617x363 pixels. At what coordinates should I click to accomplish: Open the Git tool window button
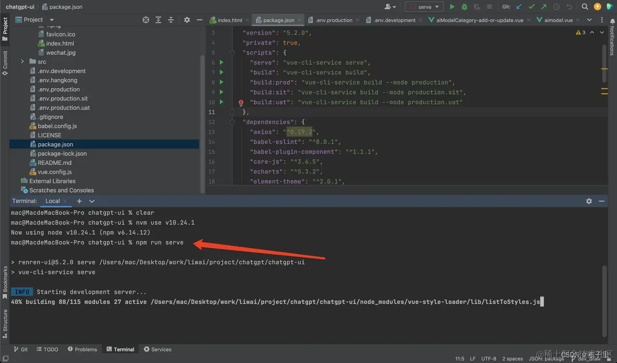click(x=21, y=350)
